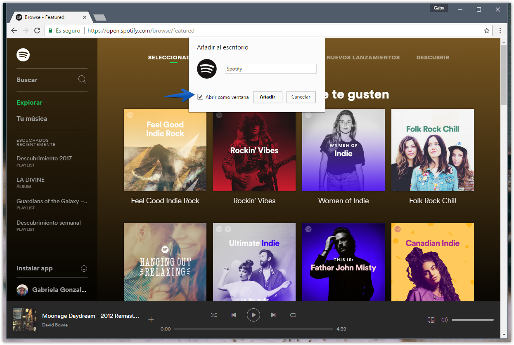514x345 pixels.
Task: Skip to the next track
Action: [x=273, y=315]
